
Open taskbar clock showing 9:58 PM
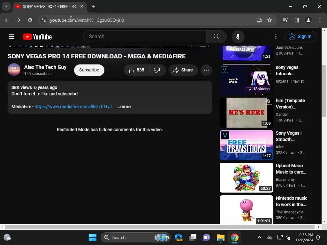point(304,237)
